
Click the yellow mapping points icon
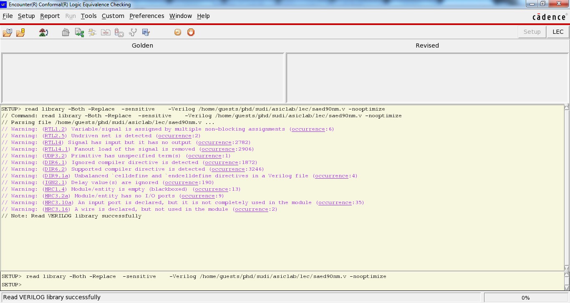tap(92, 32)
